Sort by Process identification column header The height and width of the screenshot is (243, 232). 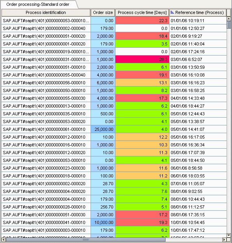(x=46, y=12)
